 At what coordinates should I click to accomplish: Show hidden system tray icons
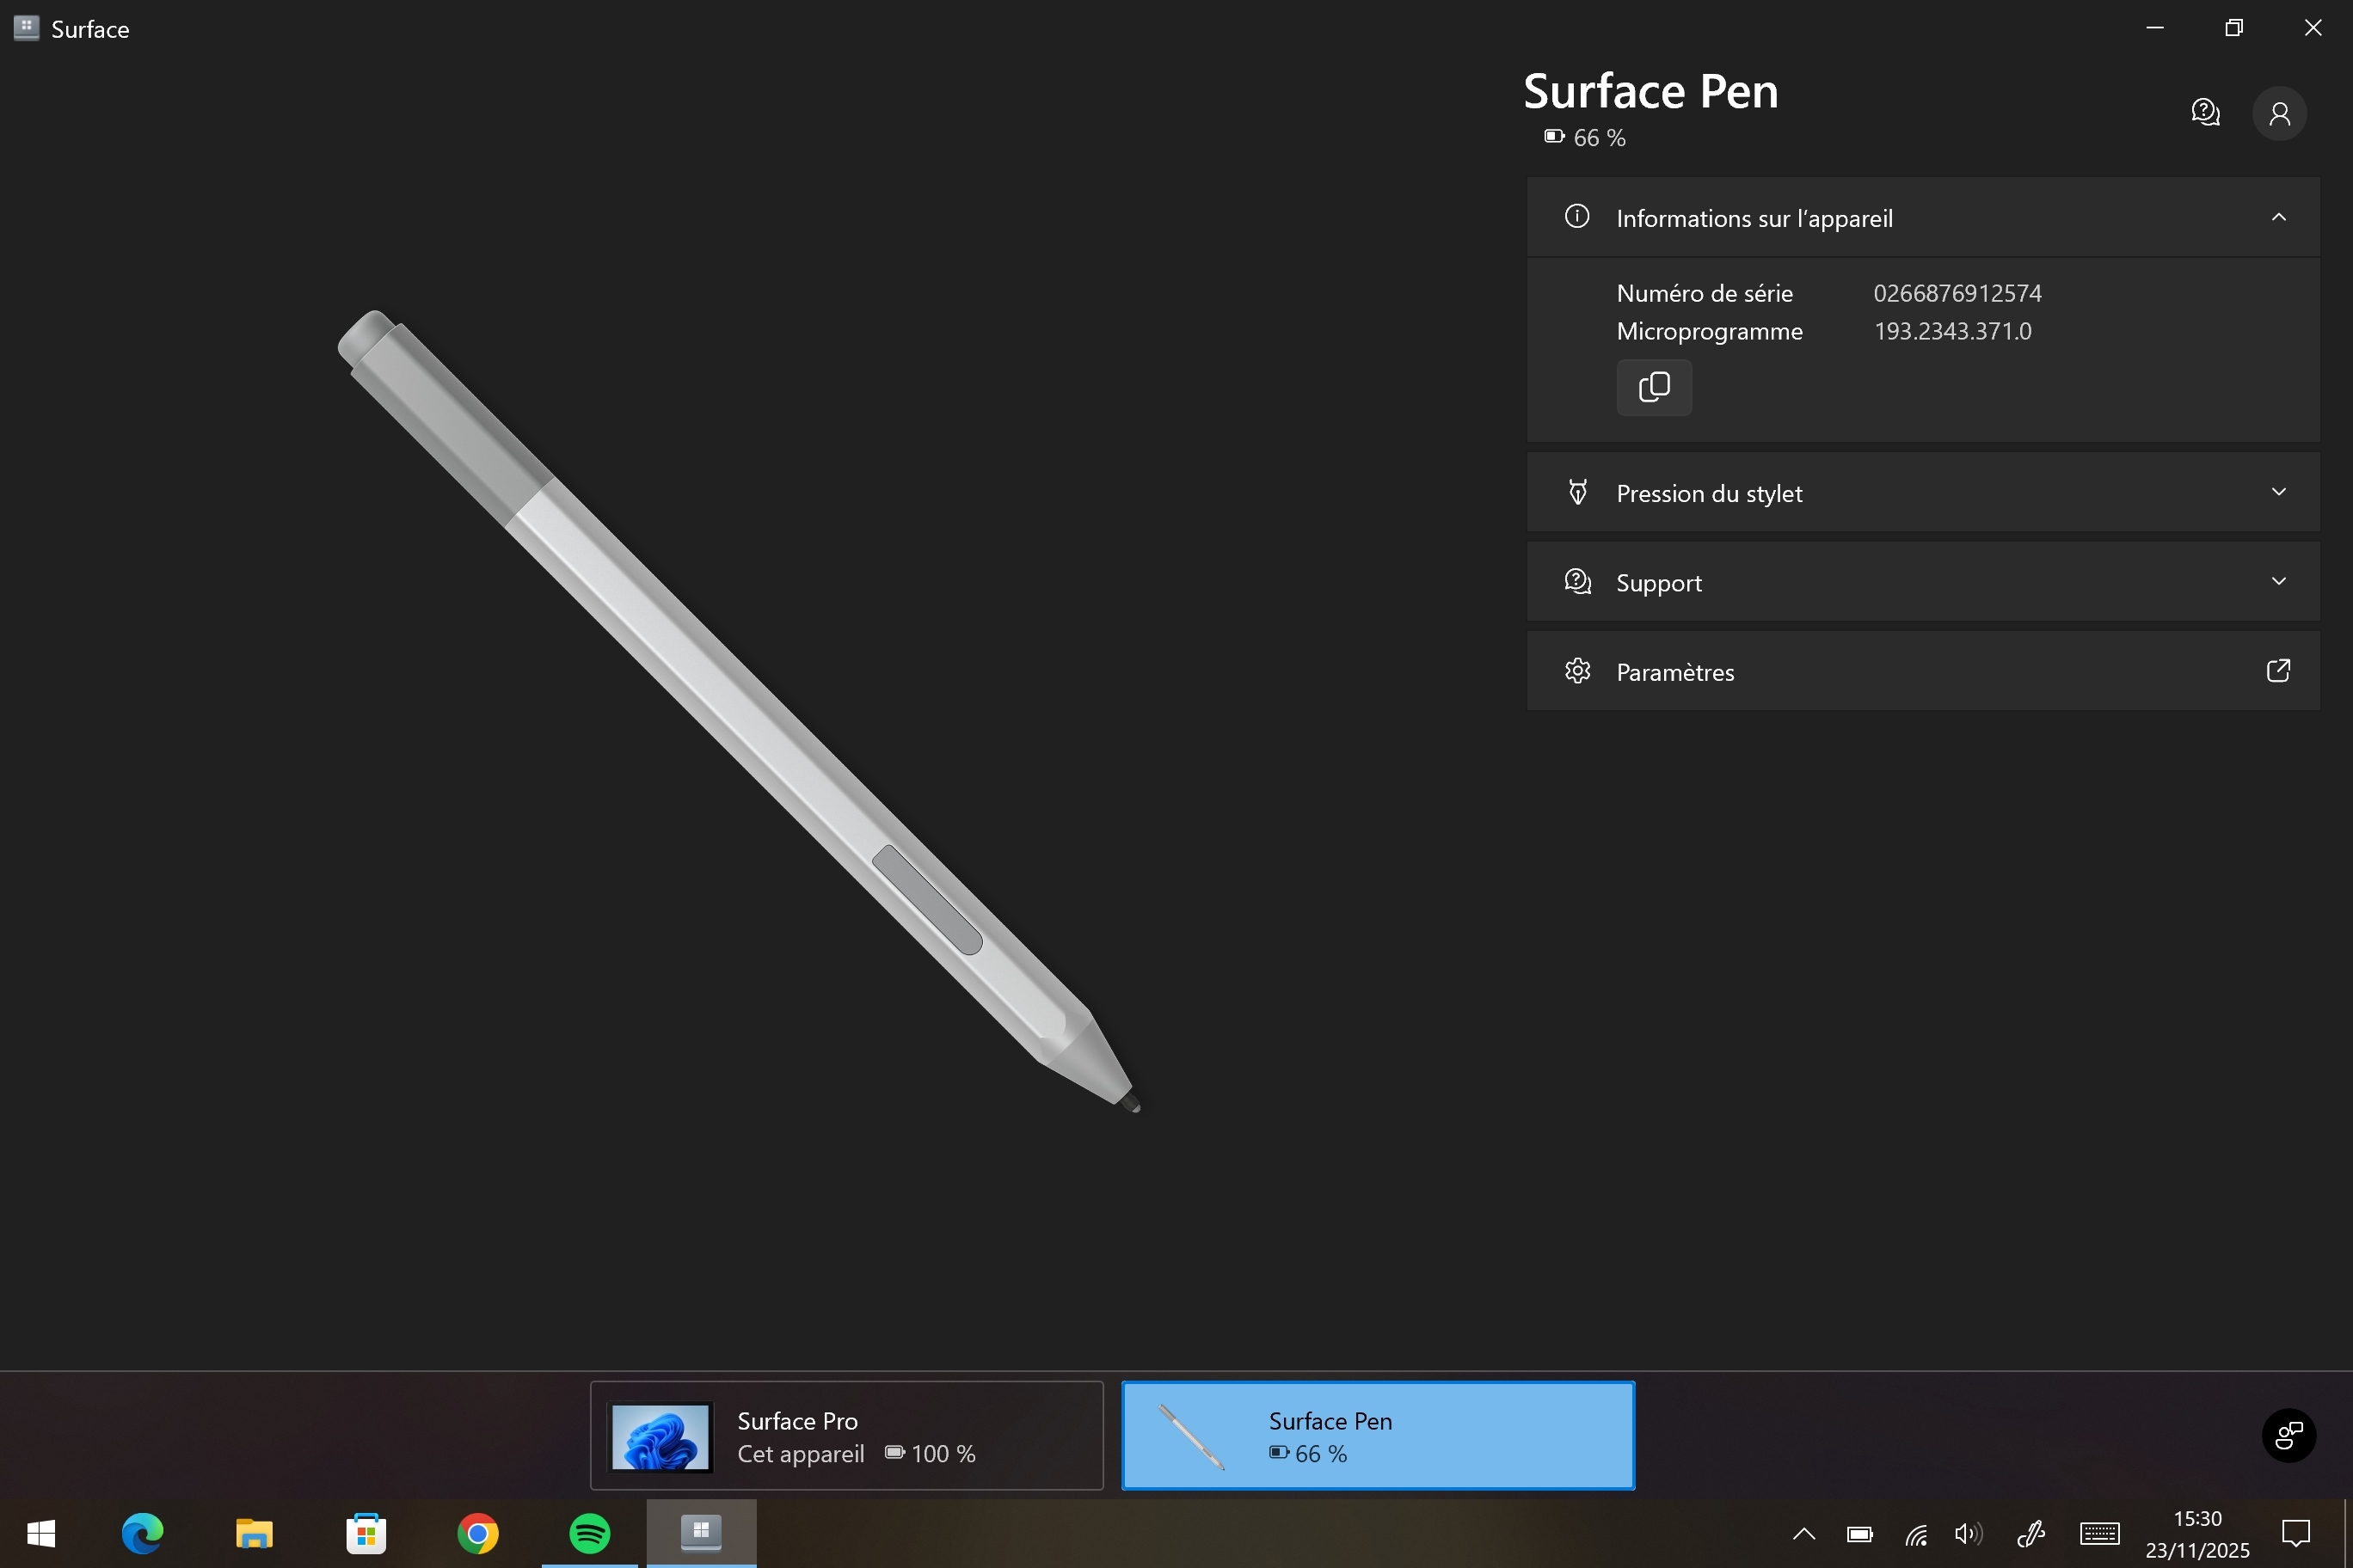[1803, 1533]
